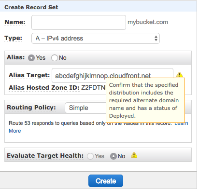Click the Alias Target text field
Screen dimensions: 199x190
pos(113,75)
